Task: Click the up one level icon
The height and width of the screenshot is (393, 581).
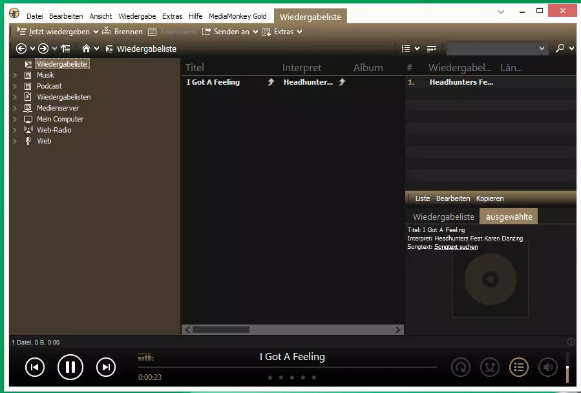Action: click(65, 48)
